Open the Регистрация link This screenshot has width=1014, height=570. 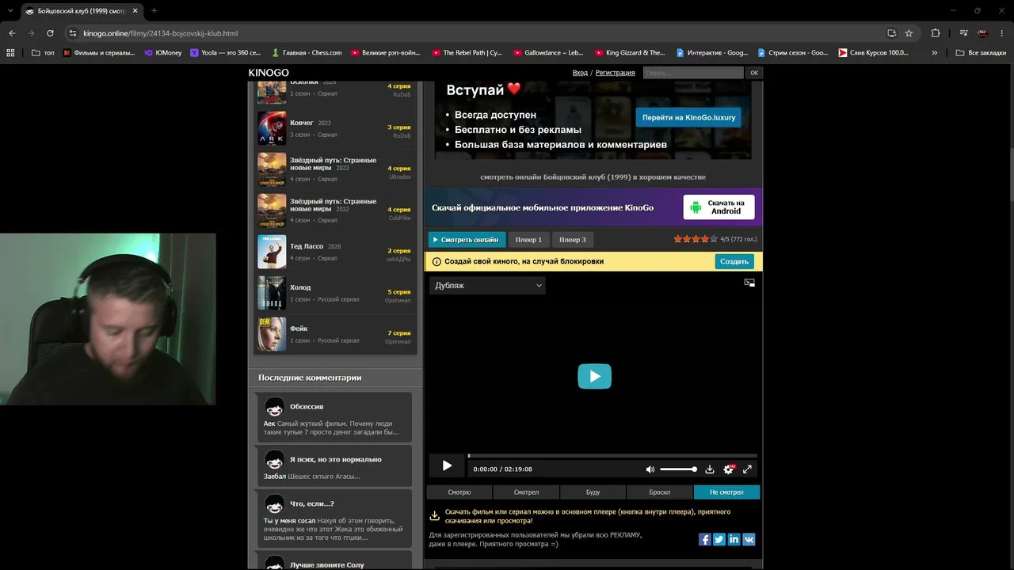[616, 73]
